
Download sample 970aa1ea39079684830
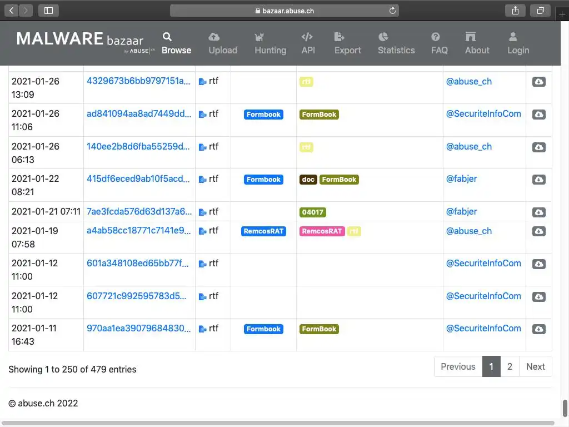click(539, 329)
